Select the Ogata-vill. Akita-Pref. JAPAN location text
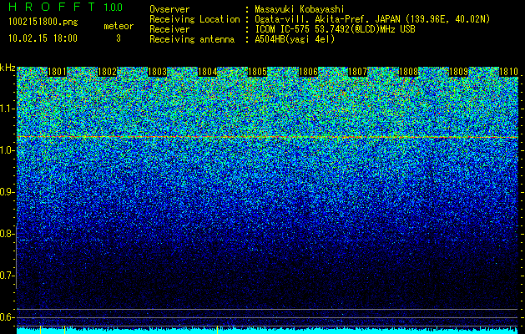The height and width of the screenshot is (334, 525). (x=372, y=20)
